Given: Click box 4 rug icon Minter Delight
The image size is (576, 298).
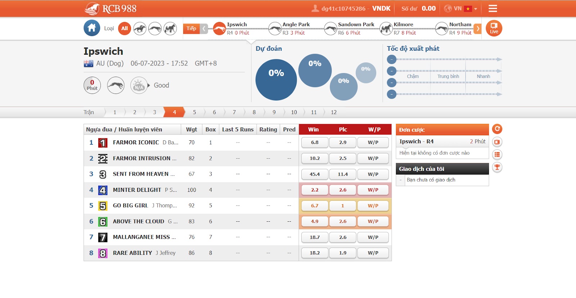Looking at the screenshot, I should [103, 190].
